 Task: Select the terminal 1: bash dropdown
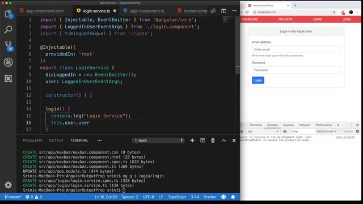[x=158, y=141]
